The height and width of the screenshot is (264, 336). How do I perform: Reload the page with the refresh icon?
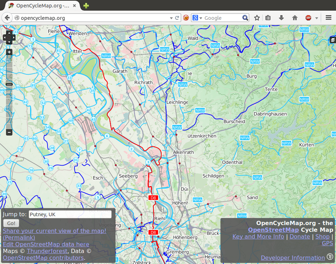coord(177,18)
